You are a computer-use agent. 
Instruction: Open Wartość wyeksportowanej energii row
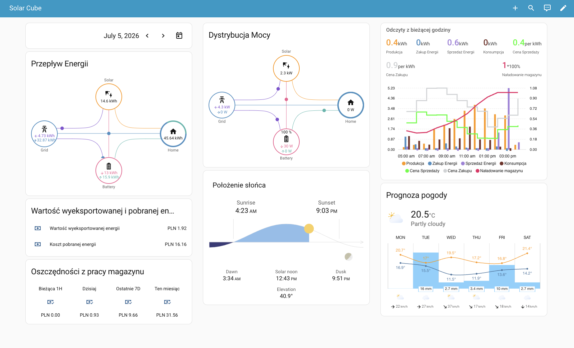coord(109,228)
